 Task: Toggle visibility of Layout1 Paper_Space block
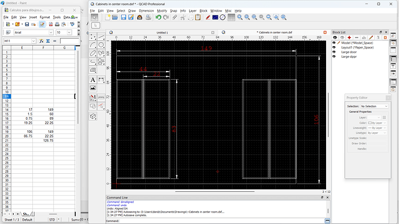tap(334, 47)
